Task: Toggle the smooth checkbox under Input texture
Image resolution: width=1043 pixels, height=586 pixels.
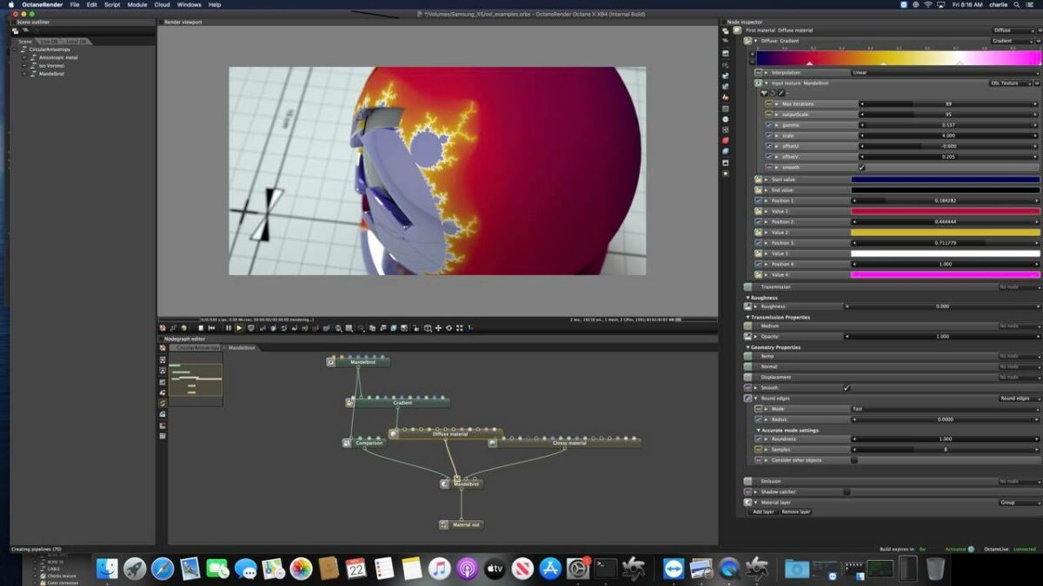Action: (861, 168)
